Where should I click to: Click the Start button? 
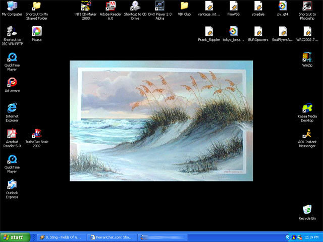15,237
